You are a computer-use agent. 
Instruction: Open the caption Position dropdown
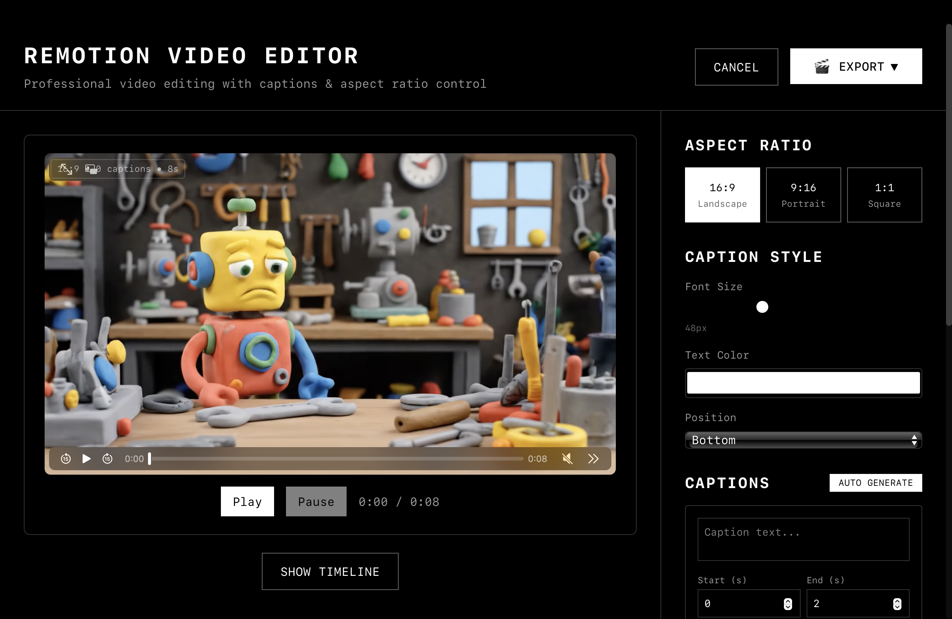(803, 440)
